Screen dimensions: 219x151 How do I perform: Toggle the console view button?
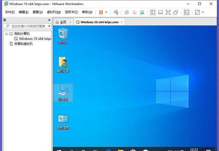(x=186, y=12)
